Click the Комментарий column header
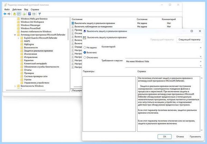This screenshot has width=207, height=144. point(169,19)
